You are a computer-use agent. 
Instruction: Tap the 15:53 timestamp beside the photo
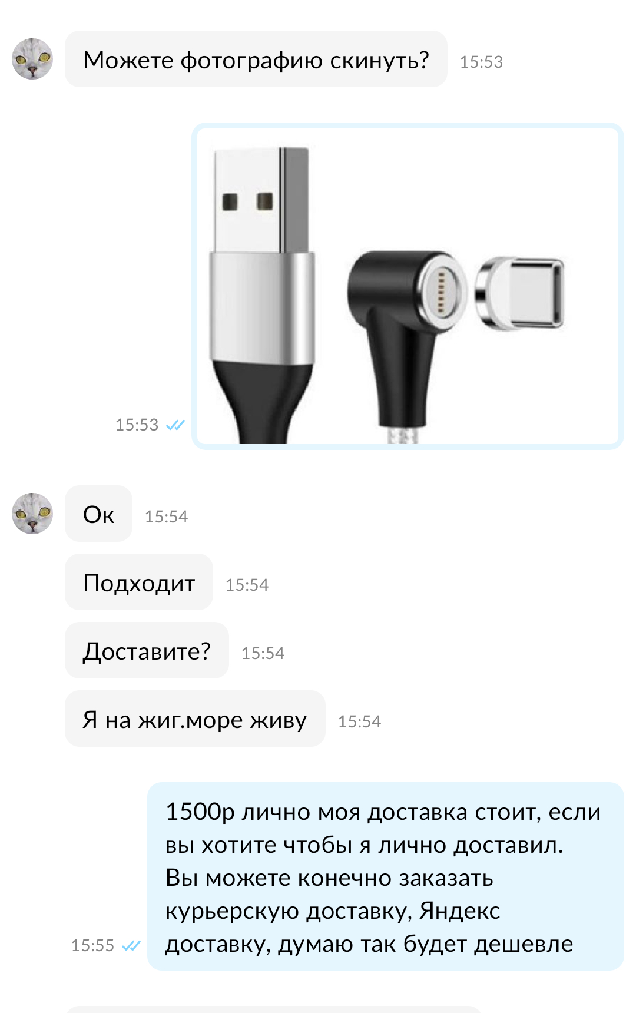click(x=137, y=425)
